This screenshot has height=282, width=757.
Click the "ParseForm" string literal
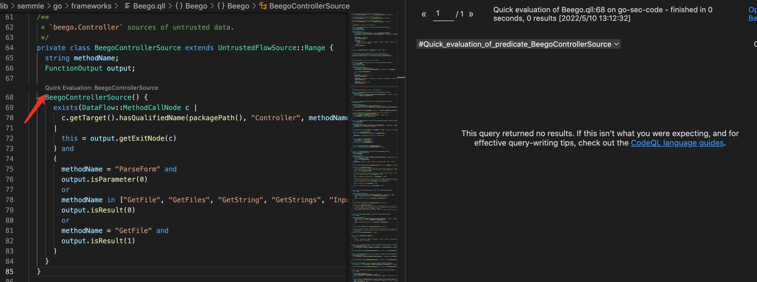coord(137,169)
